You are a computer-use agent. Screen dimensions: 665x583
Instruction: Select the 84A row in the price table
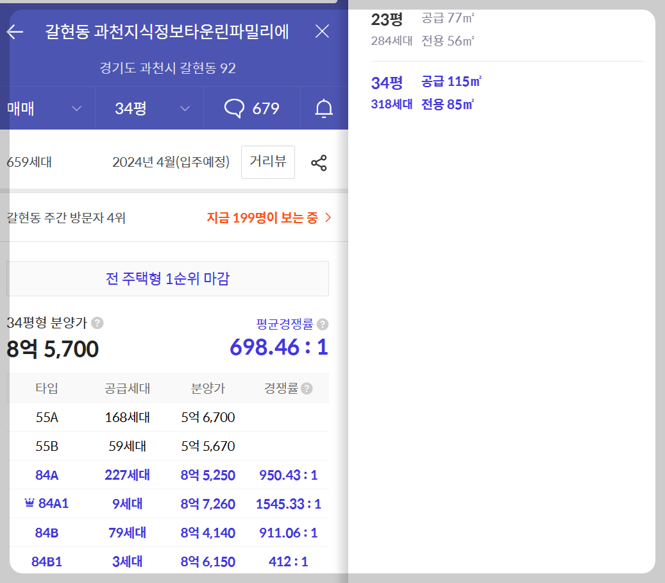pos(167,475)
